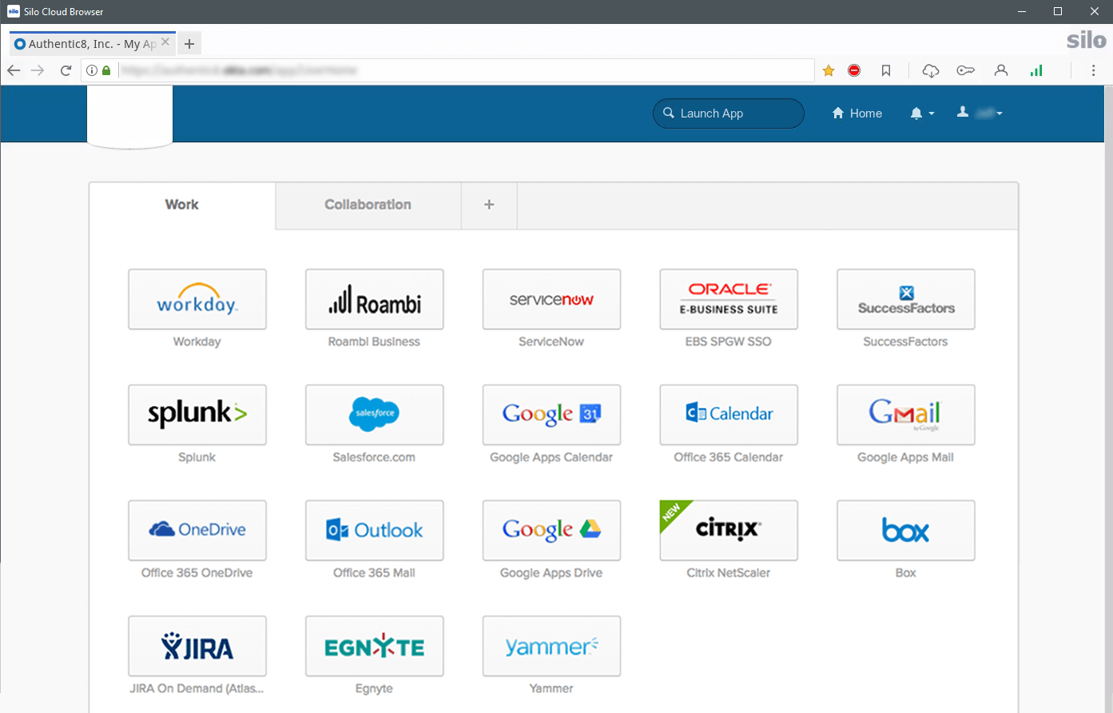Close the Authentic8 My Apps tab

tap(165, 42)
